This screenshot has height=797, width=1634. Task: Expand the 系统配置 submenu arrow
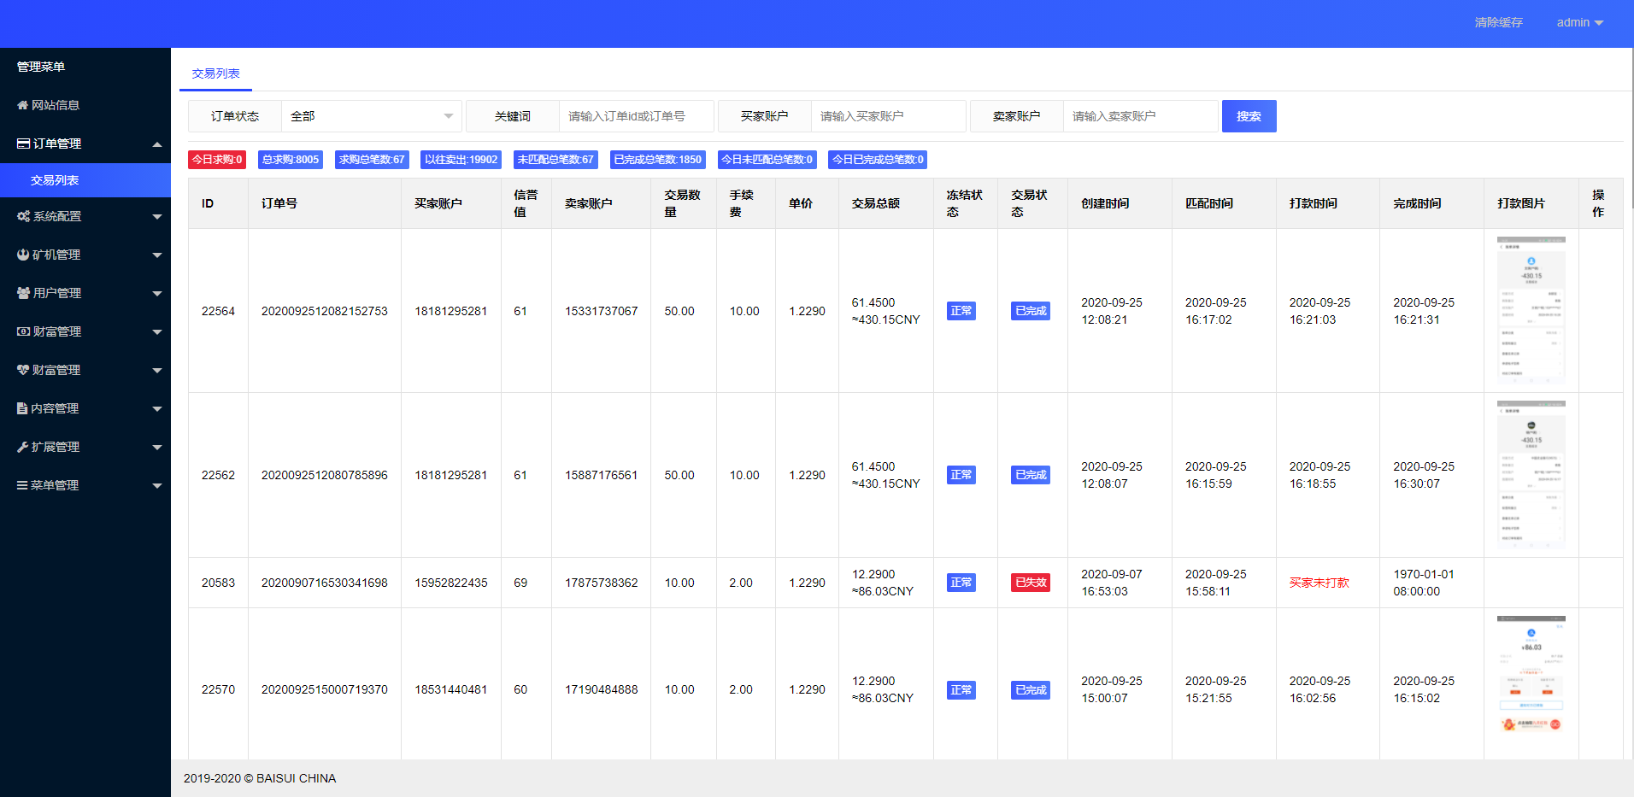[157, 217]
